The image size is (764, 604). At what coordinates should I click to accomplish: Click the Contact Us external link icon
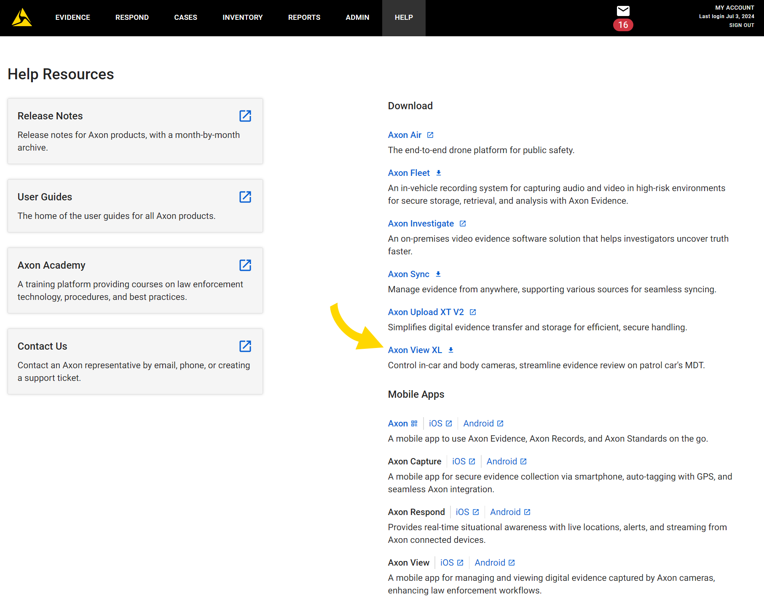(245, 346)
